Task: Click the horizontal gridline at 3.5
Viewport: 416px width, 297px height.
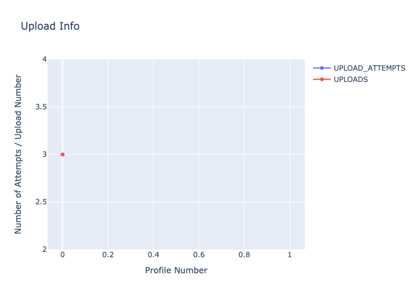Action: pyautogui.click(x=178, y=107)
